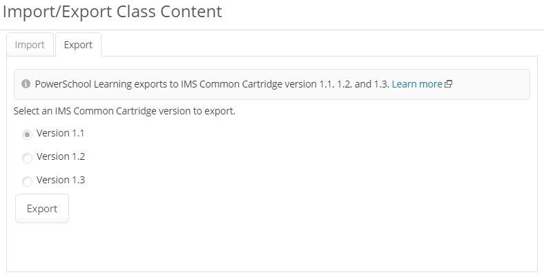Open the Export tab
The image size is (544, 277).
click(78, 45)
